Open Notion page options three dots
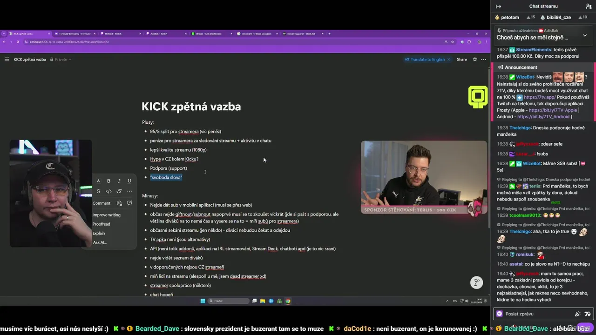The height and width of the screenshot is (335, 596). [484, 60]
